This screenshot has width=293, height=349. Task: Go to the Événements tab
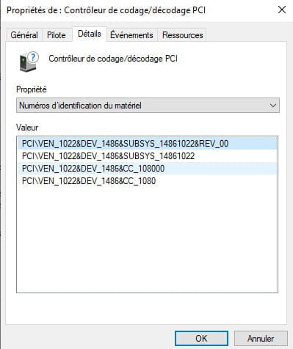click(131, 35)
